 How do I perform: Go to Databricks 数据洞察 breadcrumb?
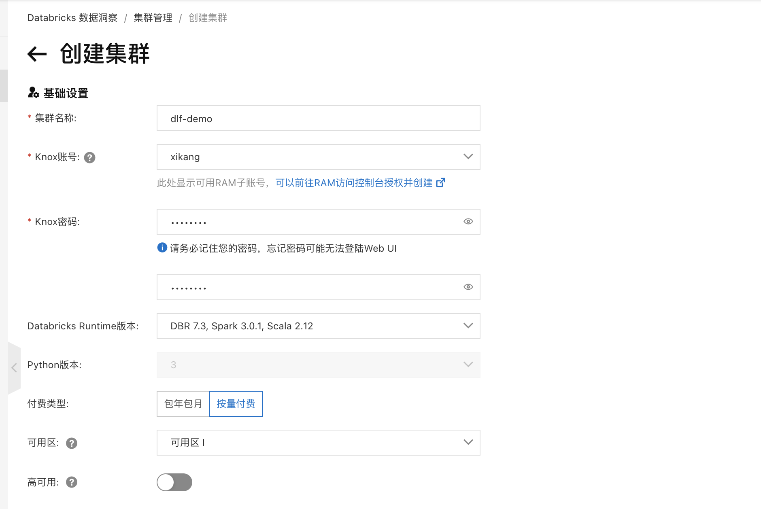[72, 18]
